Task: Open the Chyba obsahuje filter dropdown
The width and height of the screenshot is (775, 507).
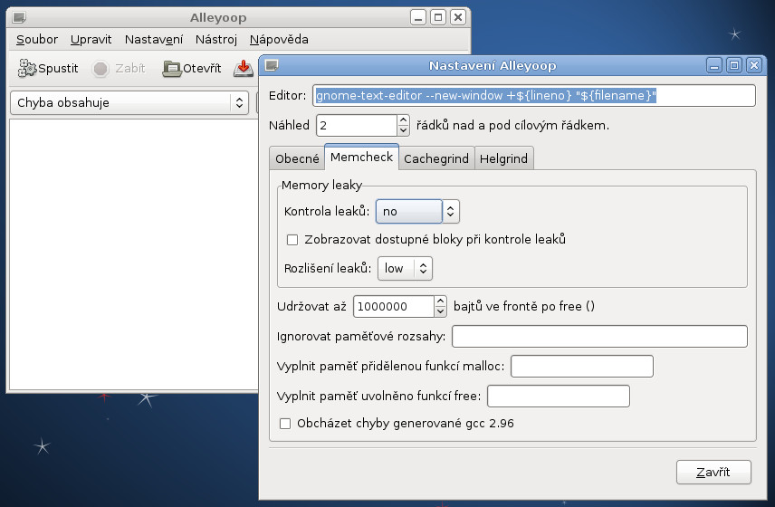Action: (x=129, y=103)
